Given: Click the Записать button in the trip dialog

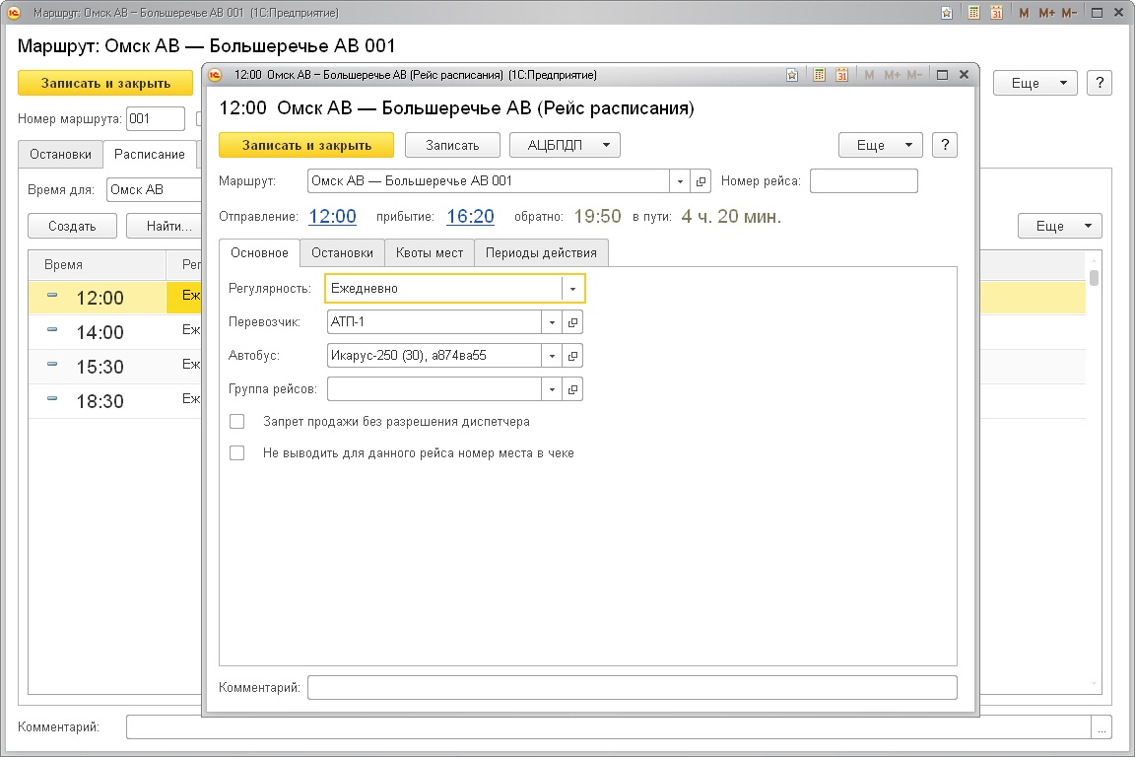Looking at the screenshot, I should (x=452, y=145).
